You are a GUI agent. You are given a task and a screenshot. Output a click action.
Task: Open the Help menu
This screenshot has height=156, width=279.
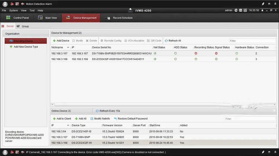point(40,11)
